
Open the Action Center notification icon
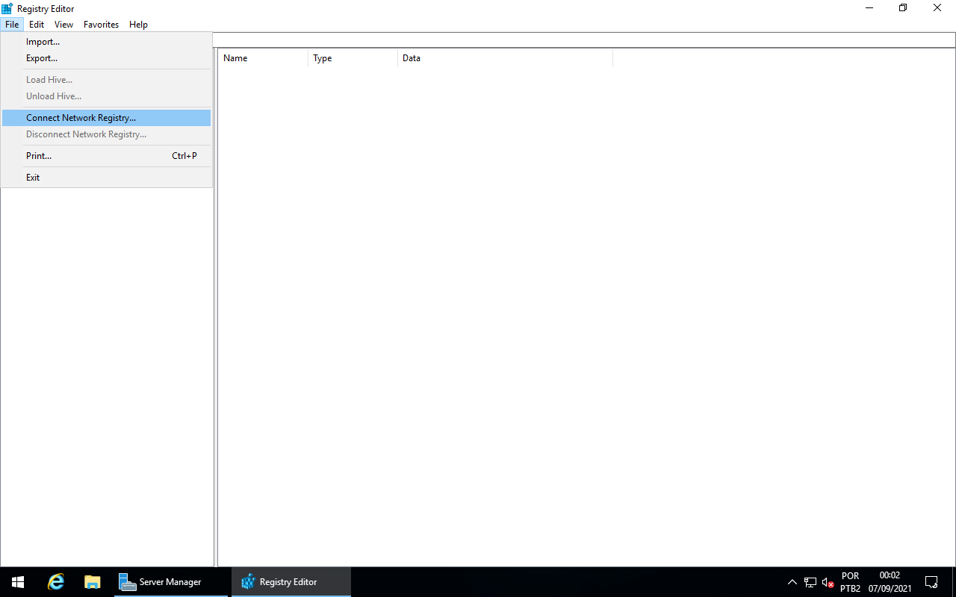pos(931,581)
